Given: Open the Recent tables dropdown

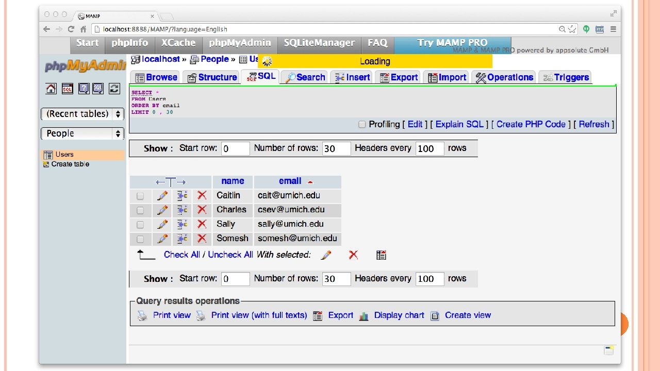Looking at the screenshot, I should click(82, 114).
